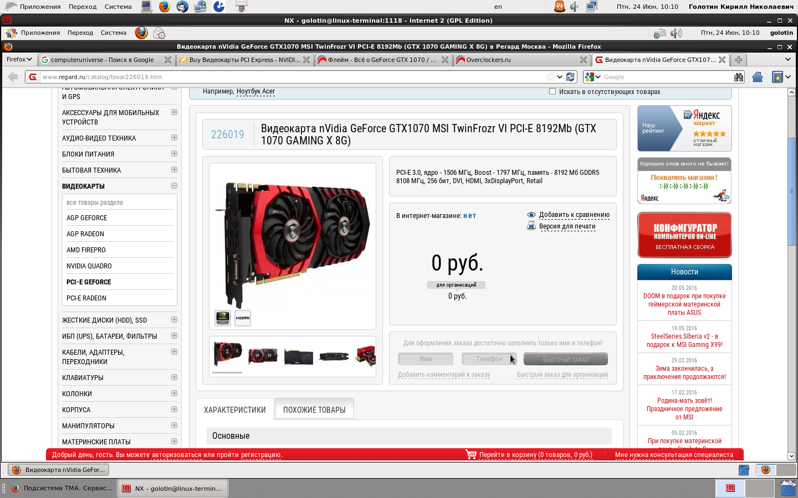Viewport: 798px width, 498px height.
Task: Focus the Телефон input field
Action: point(489,359)
